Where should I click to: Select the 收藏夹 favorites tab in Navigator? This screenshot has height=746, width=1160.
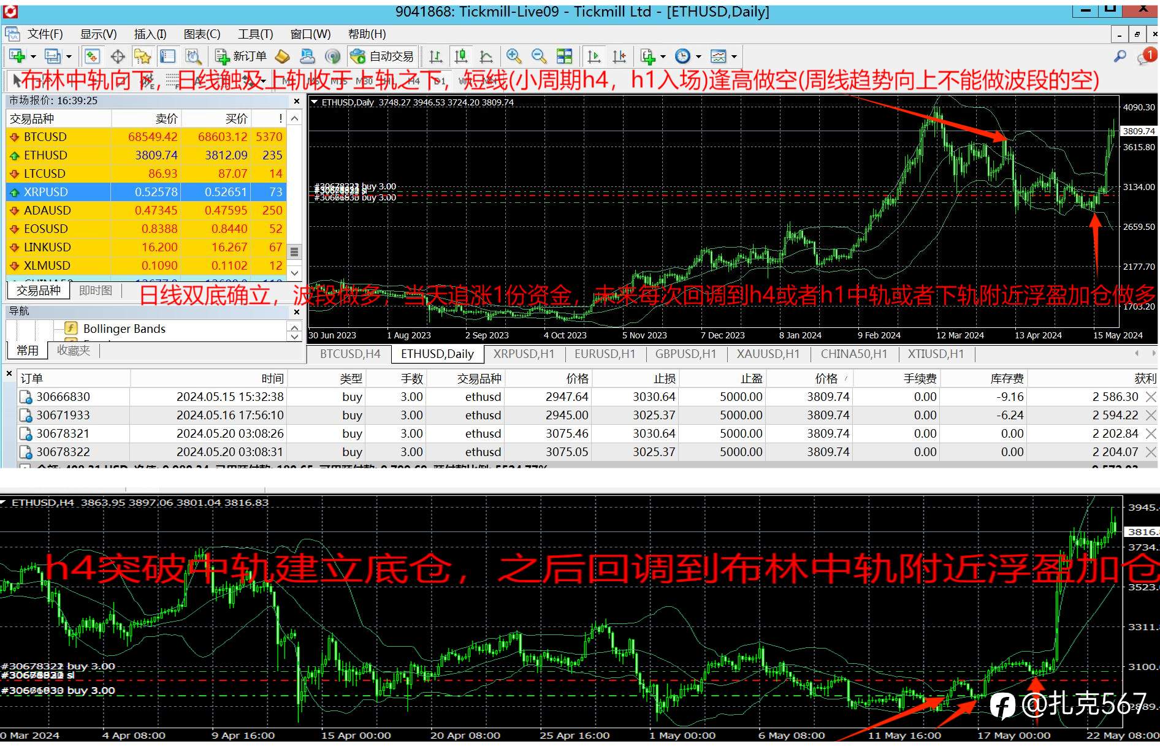(74, 351)
